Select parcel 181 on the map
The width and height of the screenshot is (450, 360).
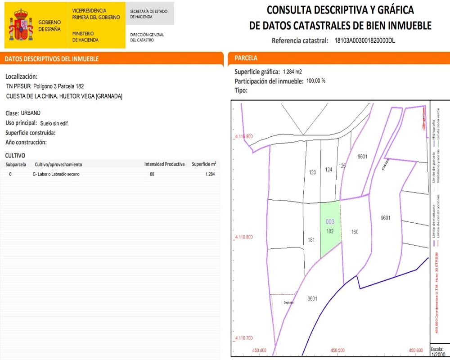click(x=311, y=240)
